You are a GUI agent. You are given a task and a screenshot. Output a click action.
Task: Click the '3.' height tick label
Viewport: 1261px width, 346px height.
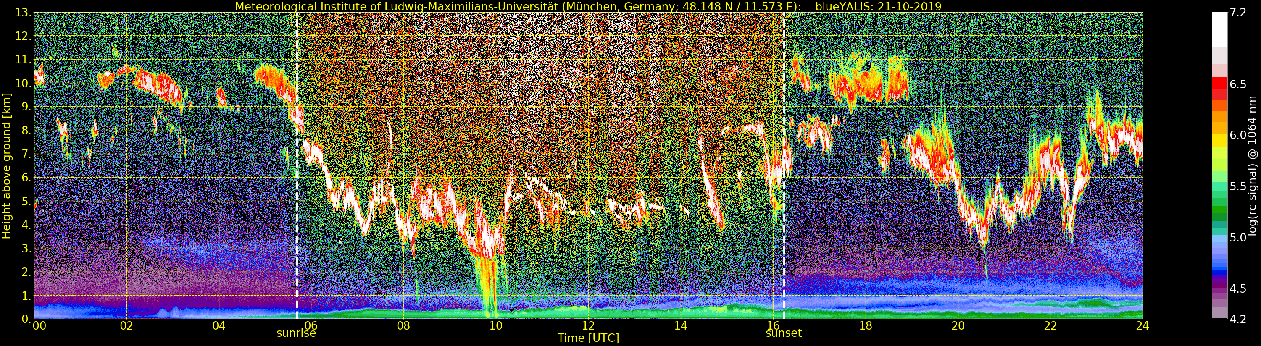(26, 248)
